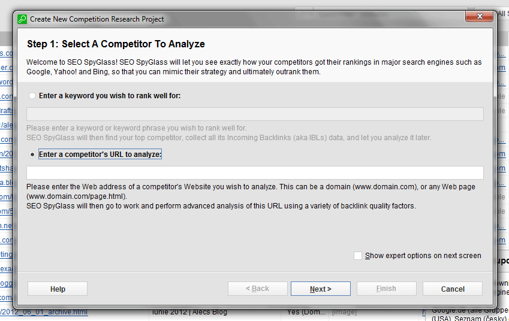Click the competitor URL text field
The width and height of the screenshot is (509, 321).
[255, 173]
